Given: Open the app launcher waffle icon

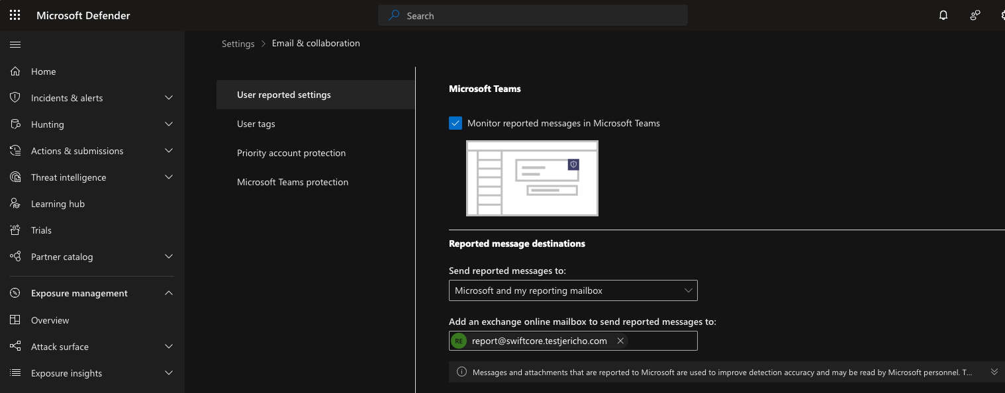Looking at the screenshot, I should 15,15.
